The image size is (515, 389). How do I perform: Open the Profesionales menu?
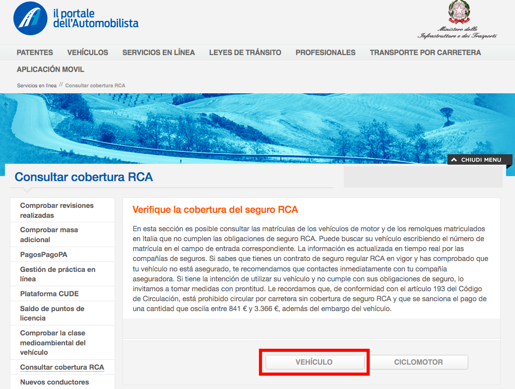pos(325,53)
